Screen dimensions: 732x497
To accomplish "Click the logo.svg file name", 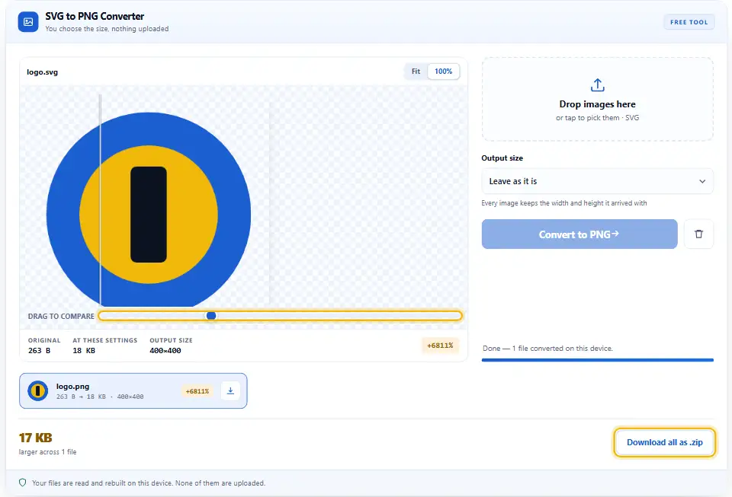I will [42, 72].
